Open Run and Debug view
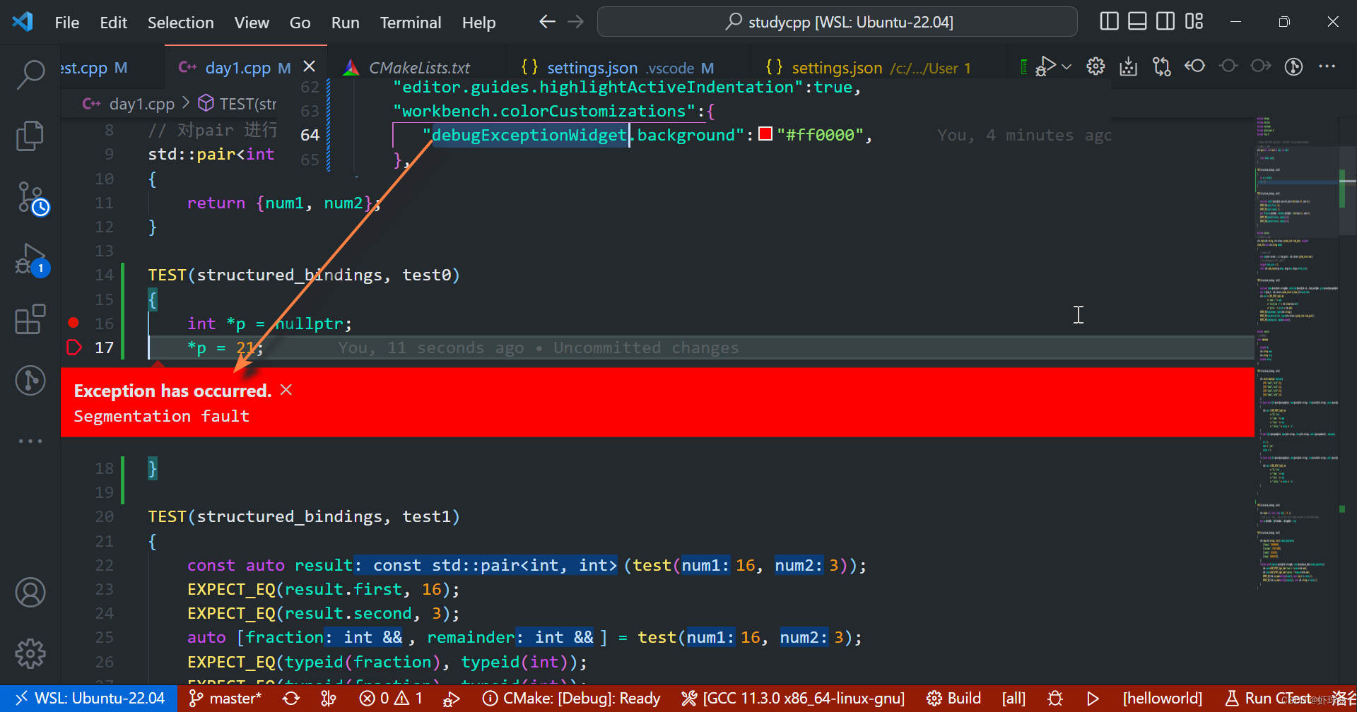Viewport: 1357px width, 712px height. point(32,259)
